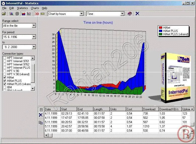Click the Date column header

point(52,109)
